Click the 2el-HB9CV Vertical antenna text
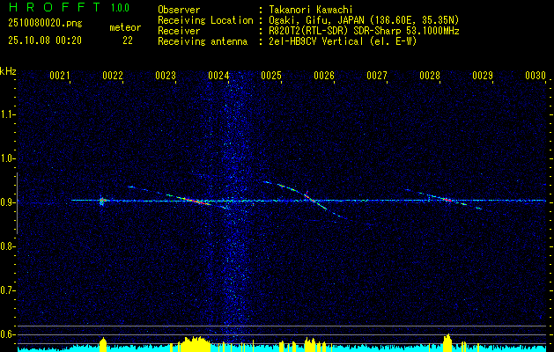 [343, 41]
